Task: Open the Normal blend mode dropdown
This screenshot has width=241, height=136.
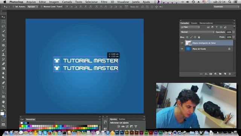Action: click(x=197, y=32)
